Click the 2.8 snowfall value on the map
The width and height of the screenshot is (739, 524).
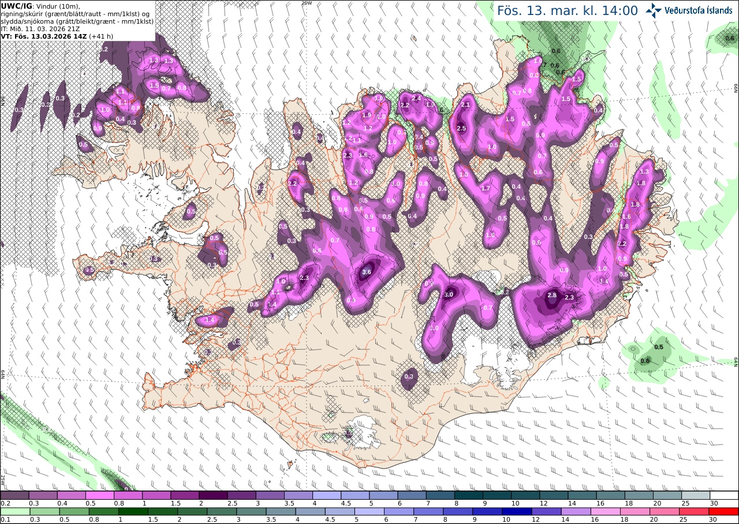tap(551, 295)
